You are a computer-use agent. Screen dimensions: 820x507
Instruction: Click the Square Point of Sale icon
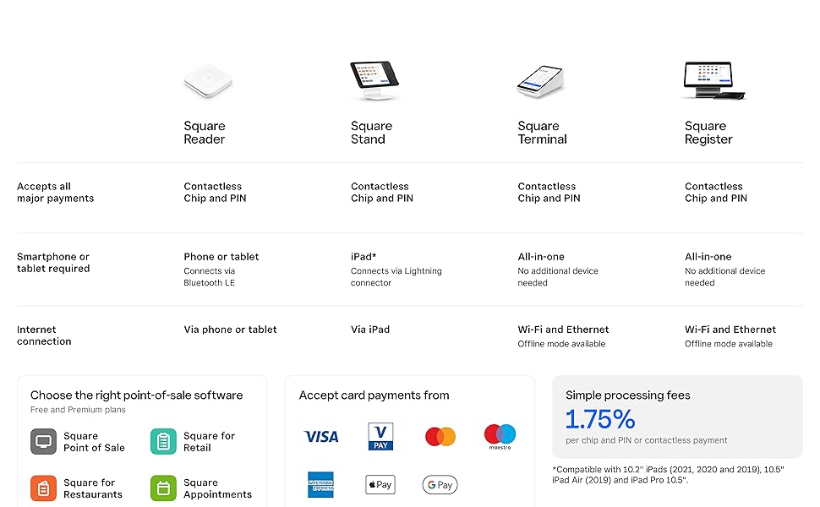[x=44, y=442]
